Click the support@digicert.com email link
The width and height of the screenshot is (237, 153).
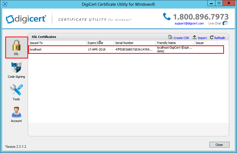(x=189, y=23)
